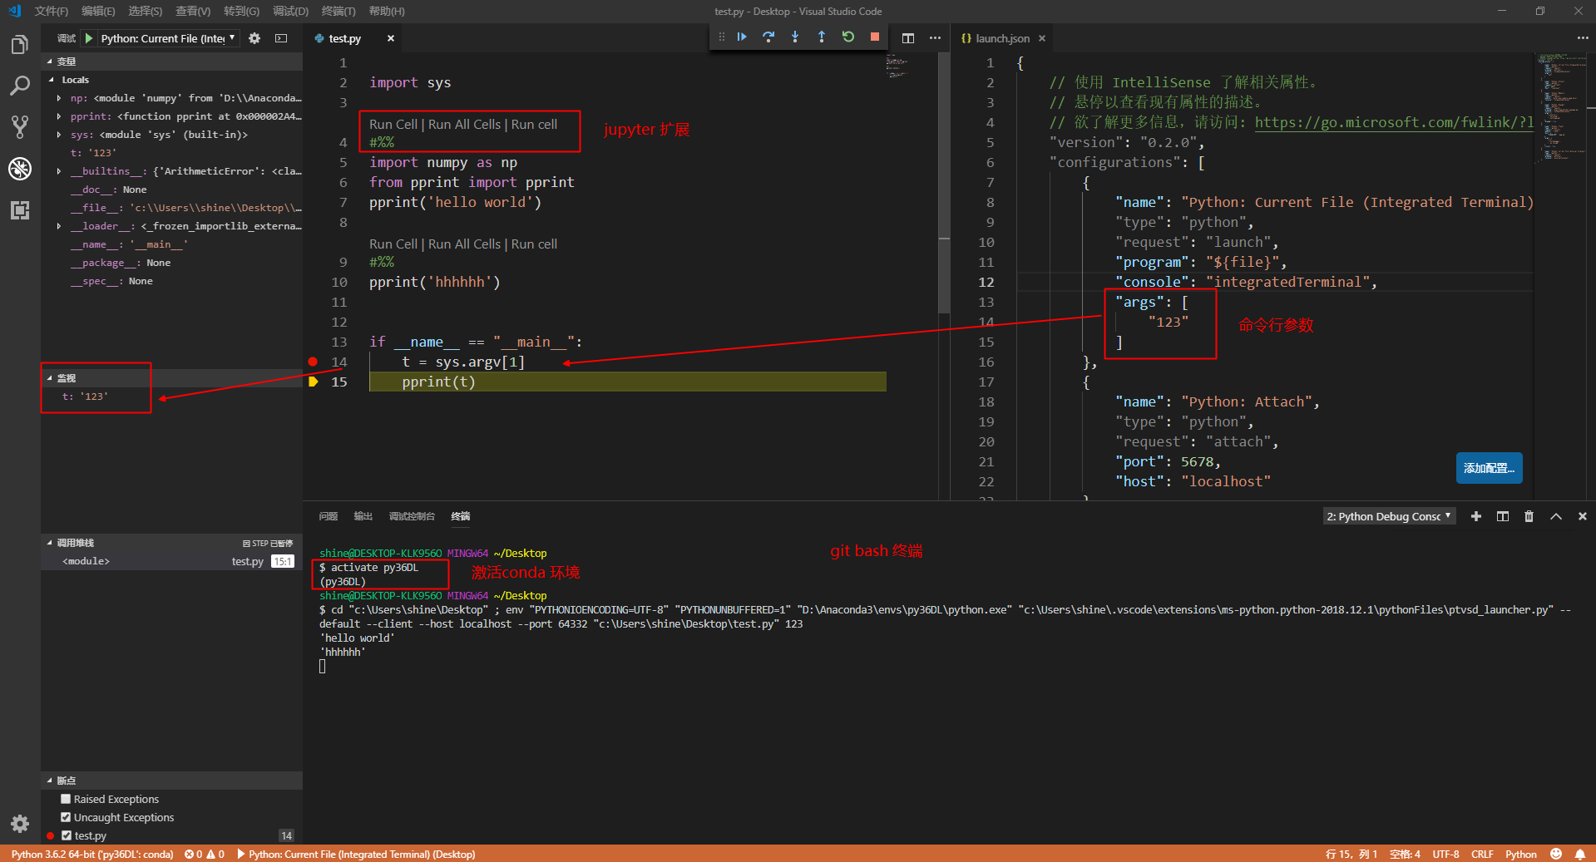1596x862 pixels.
Task: Collapse the Locals variables section
Action: 52,80
